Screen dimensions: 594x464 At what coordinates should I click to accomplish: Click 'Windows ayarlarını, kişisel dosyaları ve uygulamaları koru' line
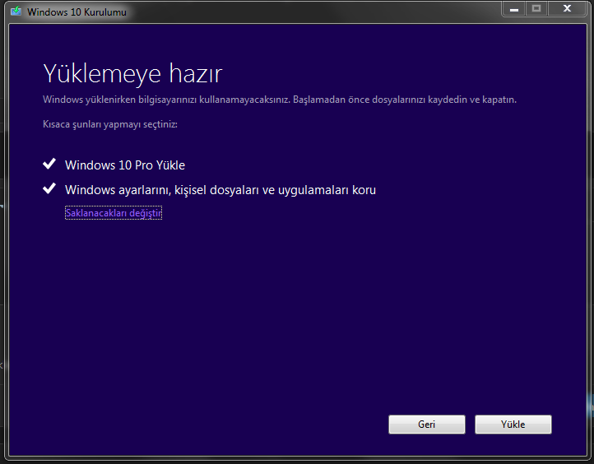pos(220,190)
